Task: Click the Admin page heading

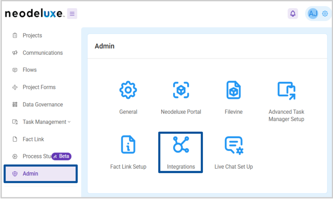Action: pos(104,46)
